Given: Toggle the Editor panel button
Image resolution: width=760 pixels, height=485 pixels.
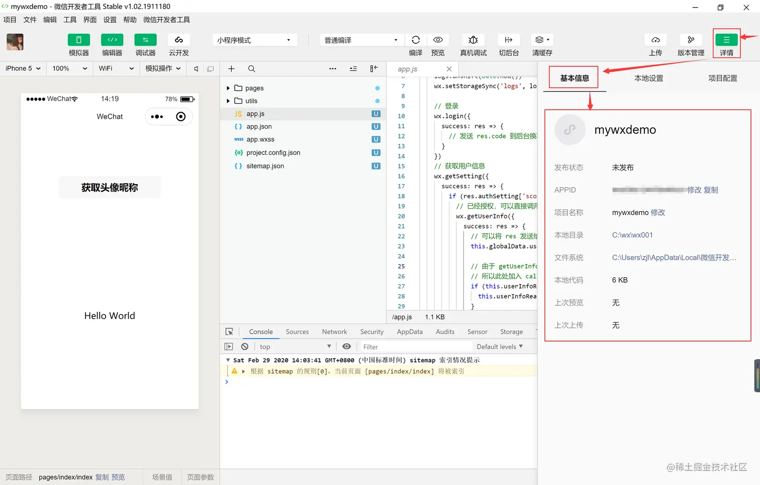Looking at the screenshot, I should click(112, 40).
